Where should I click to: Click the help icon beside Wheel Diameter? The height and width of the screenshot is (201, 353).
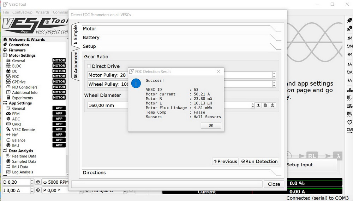click(273, 105)
